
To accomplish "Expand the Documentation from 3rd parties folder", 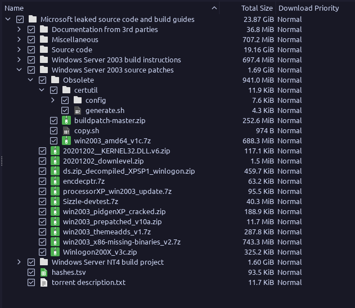I will point(19,29).
